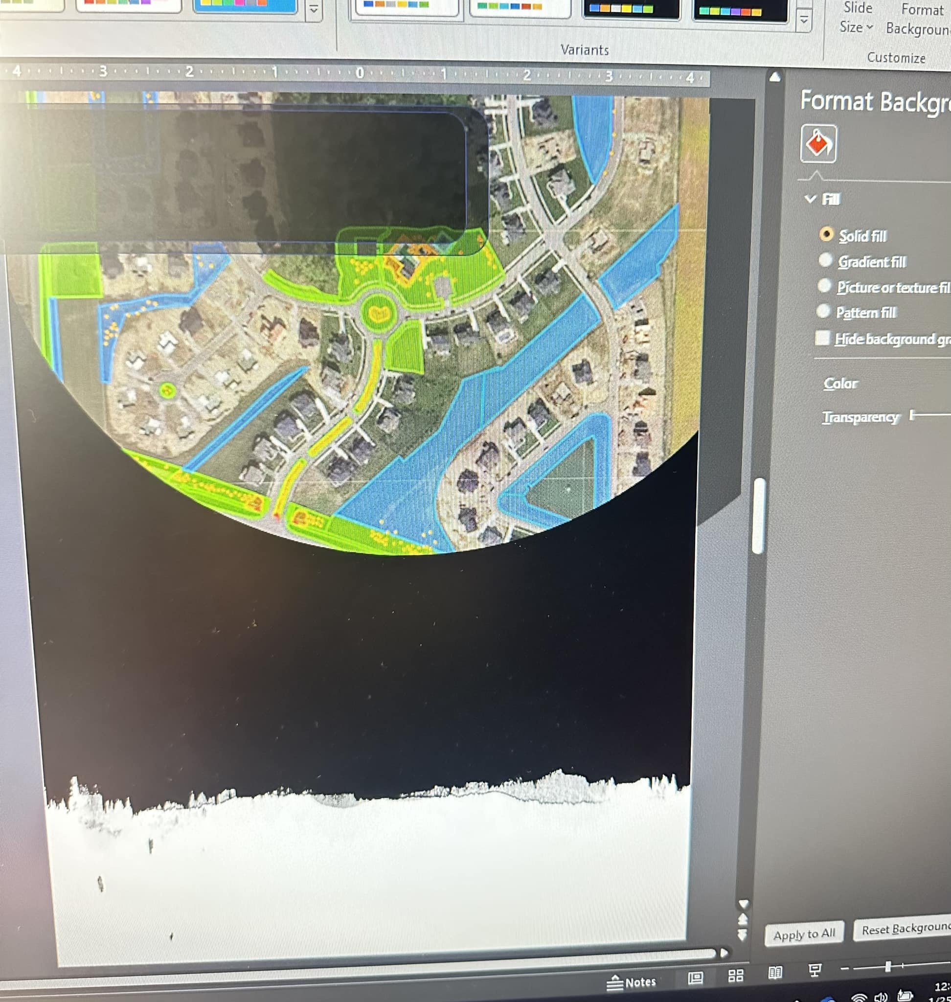Switch to Normal view
The height and width of the screenshot is (1002, 951).
(x=695, y=977)
